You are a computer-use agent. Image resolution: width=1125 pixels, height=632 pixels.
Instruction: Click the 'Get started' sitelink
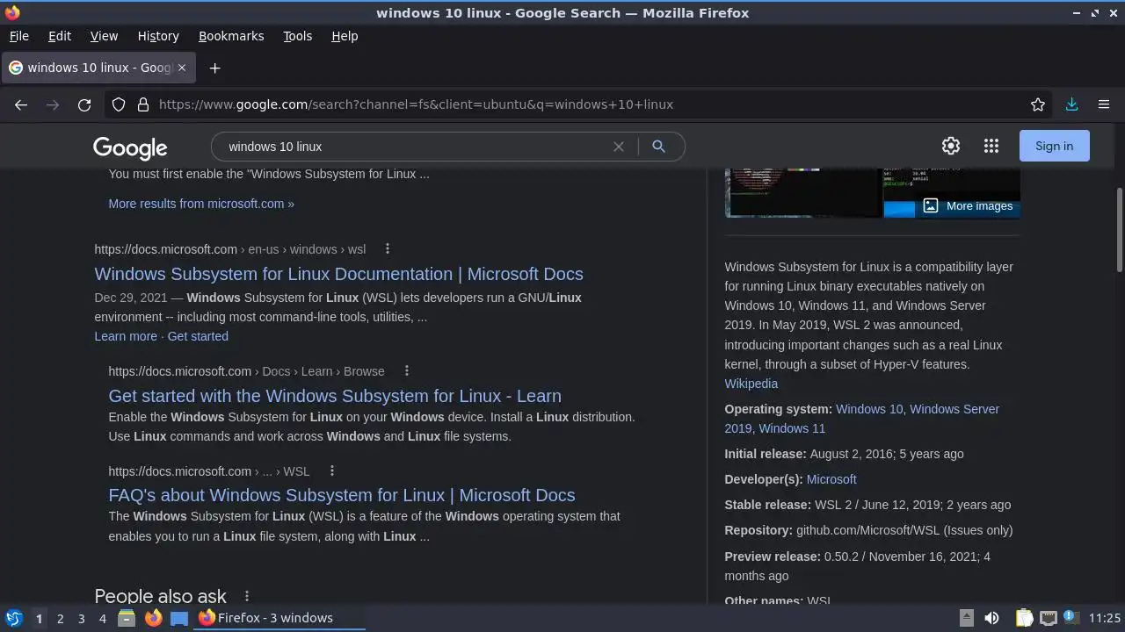click(198, 336)
